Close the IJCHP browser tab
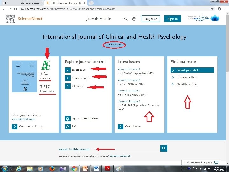The height and width of the screenshot is (172, 229). coord(84,3)
